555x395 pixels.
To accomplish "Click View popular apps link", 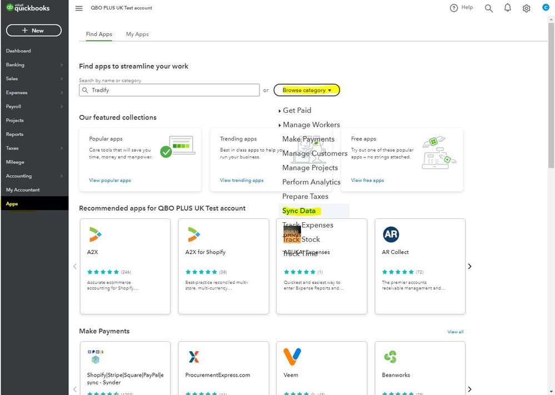I will [x=110, y=180].
